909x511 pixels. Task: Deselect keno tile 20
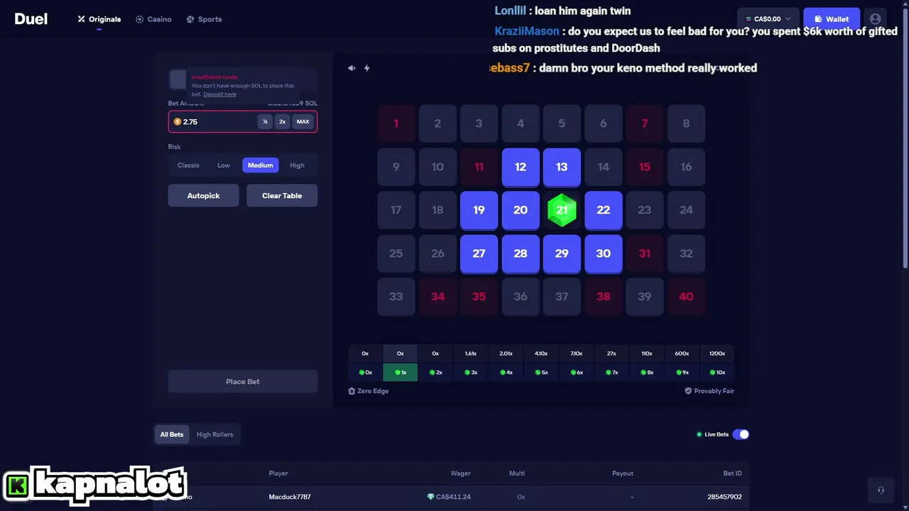[x=521, y=210]
